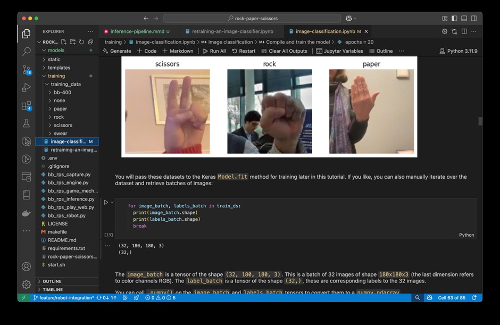
Task: Open Source Control view with 15 badge
Action: 26,69
